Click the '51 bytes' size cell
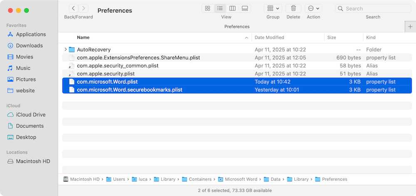The width and height of the screenshot is (416, 196). [350, 74]
